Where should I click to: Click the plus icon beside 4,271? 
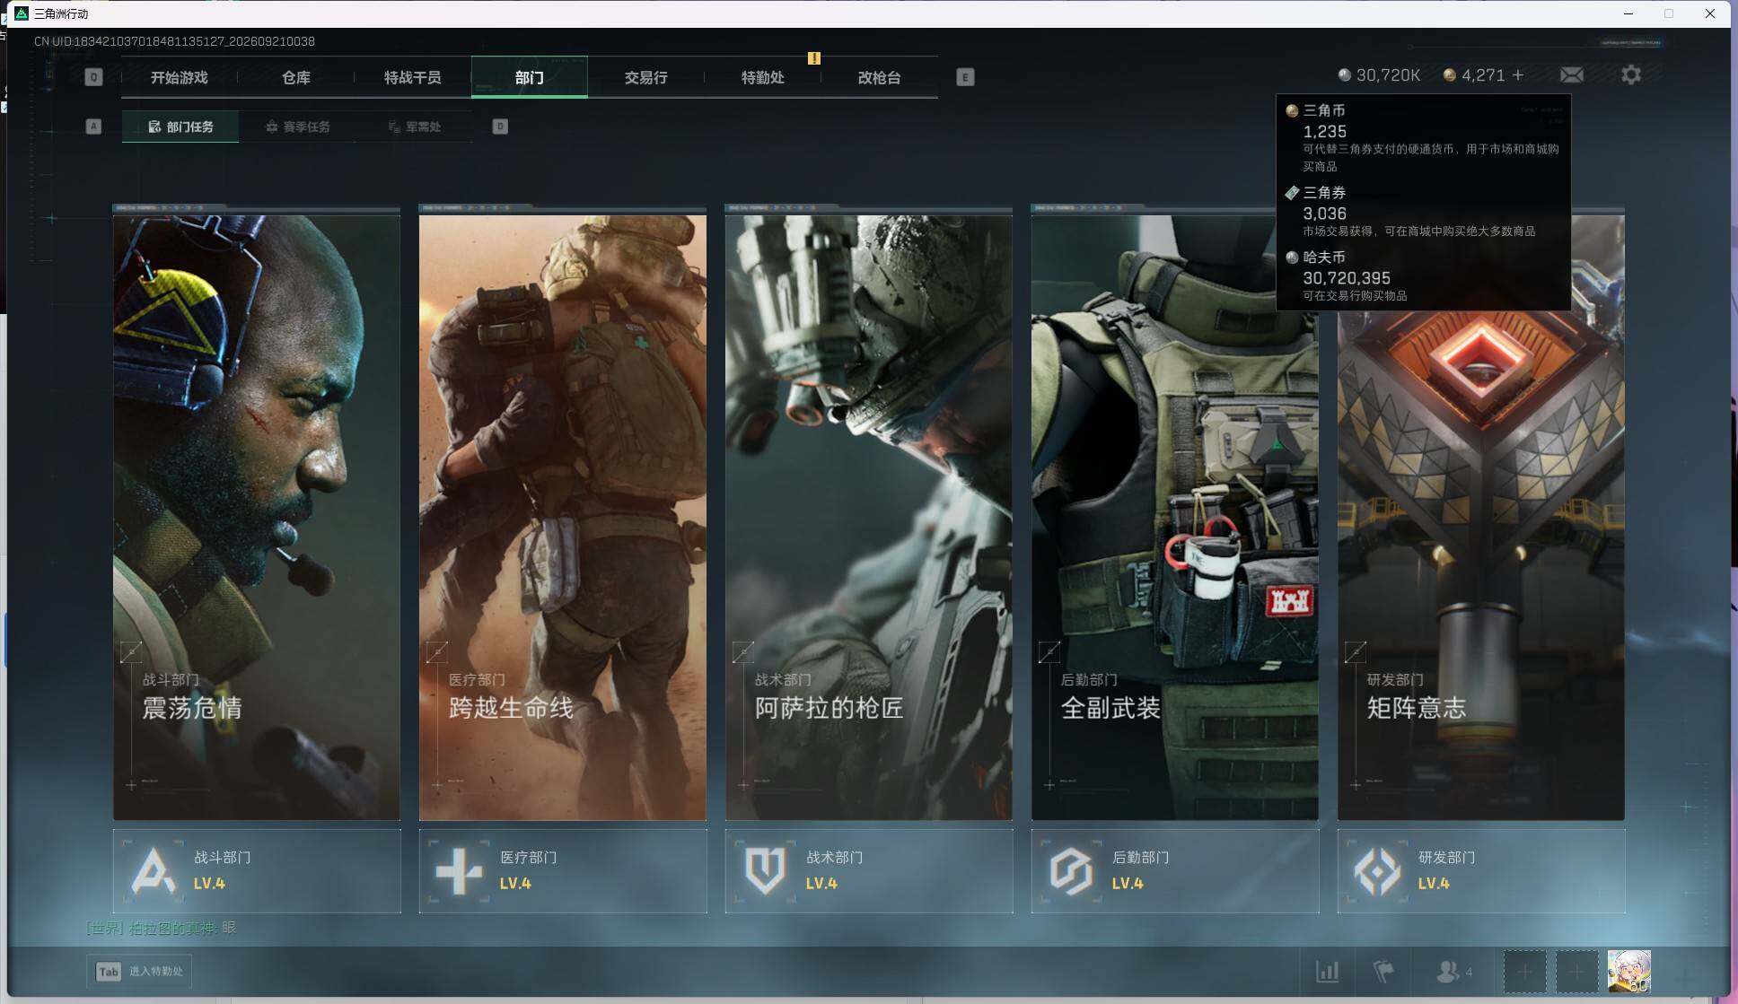pyautogui.click(x=1518, y=75)
